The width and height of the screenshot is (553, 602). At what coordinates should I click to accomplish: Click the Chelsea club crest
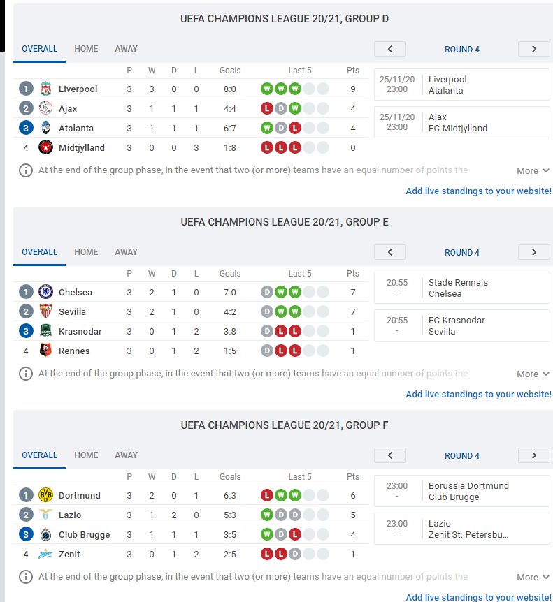point(45,292)
